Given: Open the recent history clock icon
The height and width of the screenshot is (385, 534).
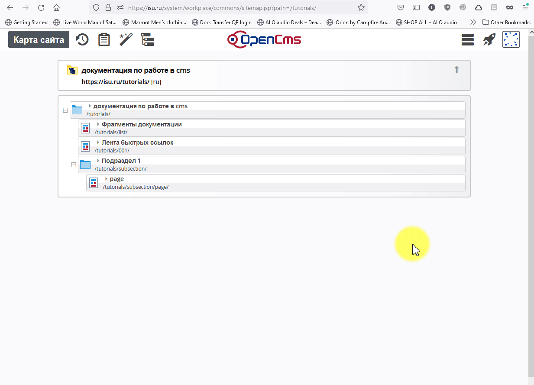Looking at the screenshot, I should (82, 40).
